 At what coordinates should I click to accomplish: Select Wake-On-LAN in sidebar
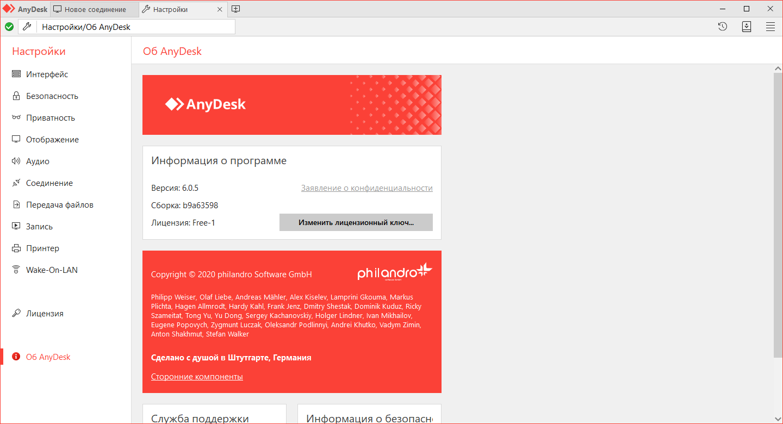tap(52, 270)
